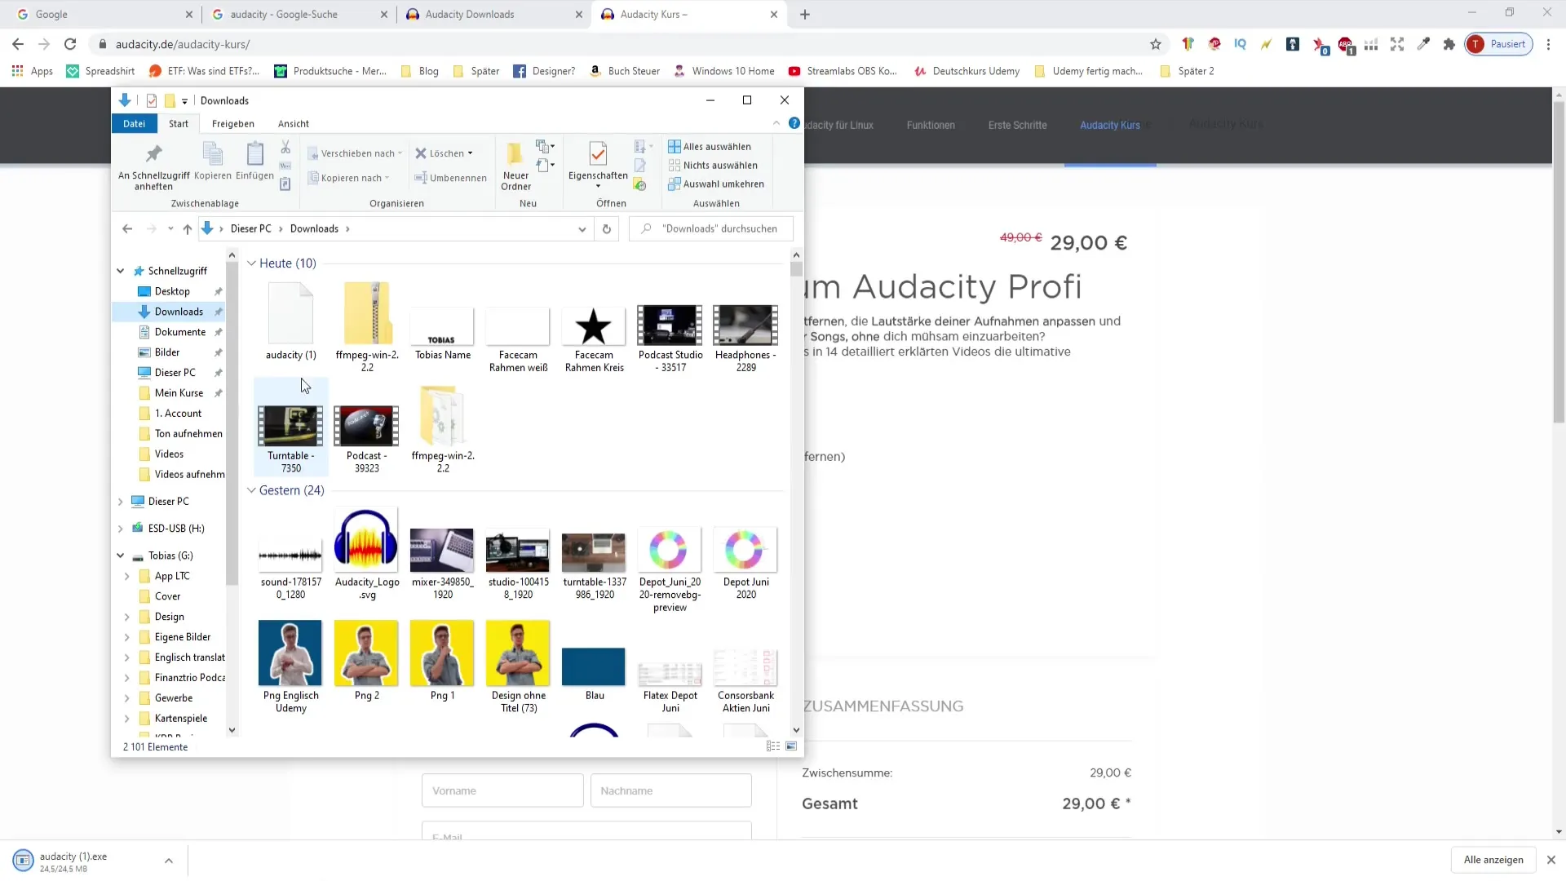The image size is (1566, 881).
Task: Click Auswahl umkehren in ribbon
Action: point(716,184)
